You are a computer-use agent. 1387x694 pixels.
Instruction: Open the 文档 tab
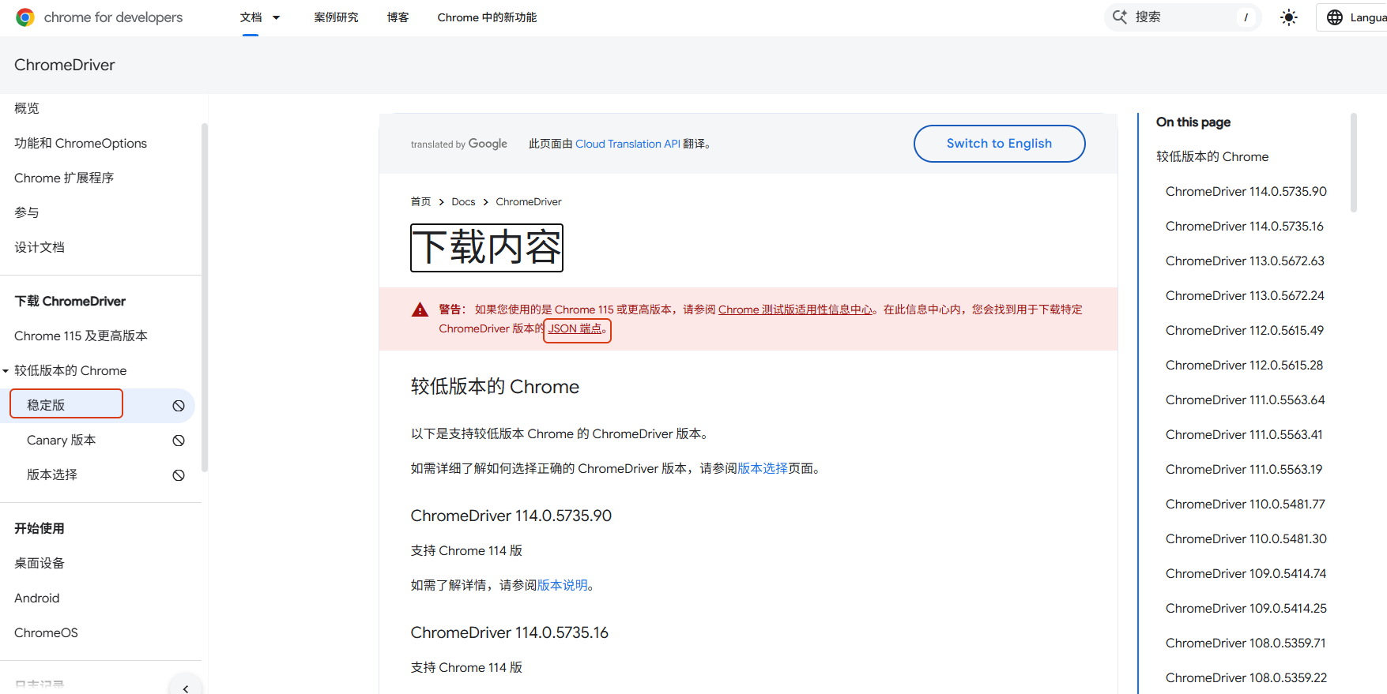tap(251, 17)
